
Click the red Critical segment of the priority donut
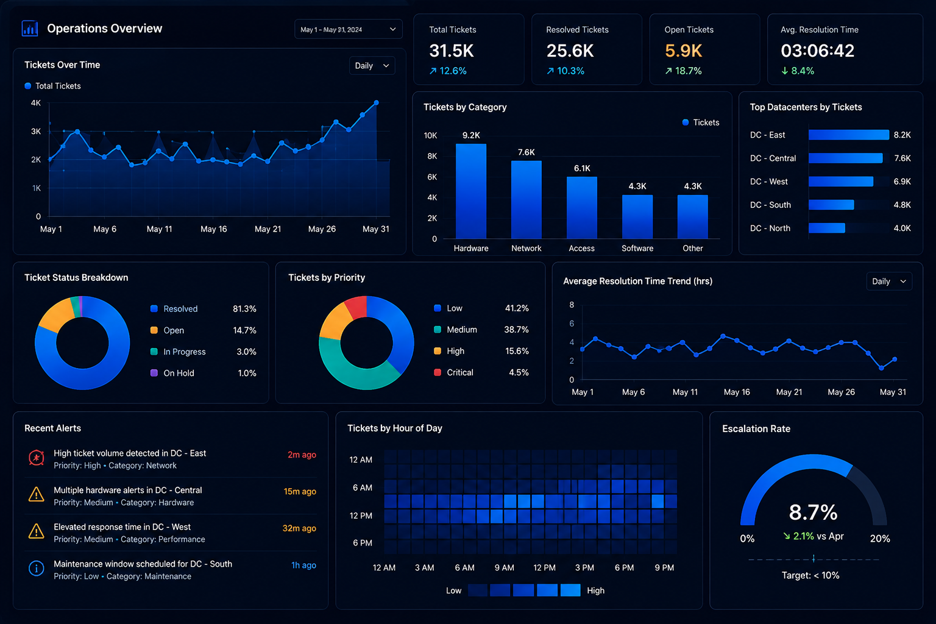pos(357,307)
